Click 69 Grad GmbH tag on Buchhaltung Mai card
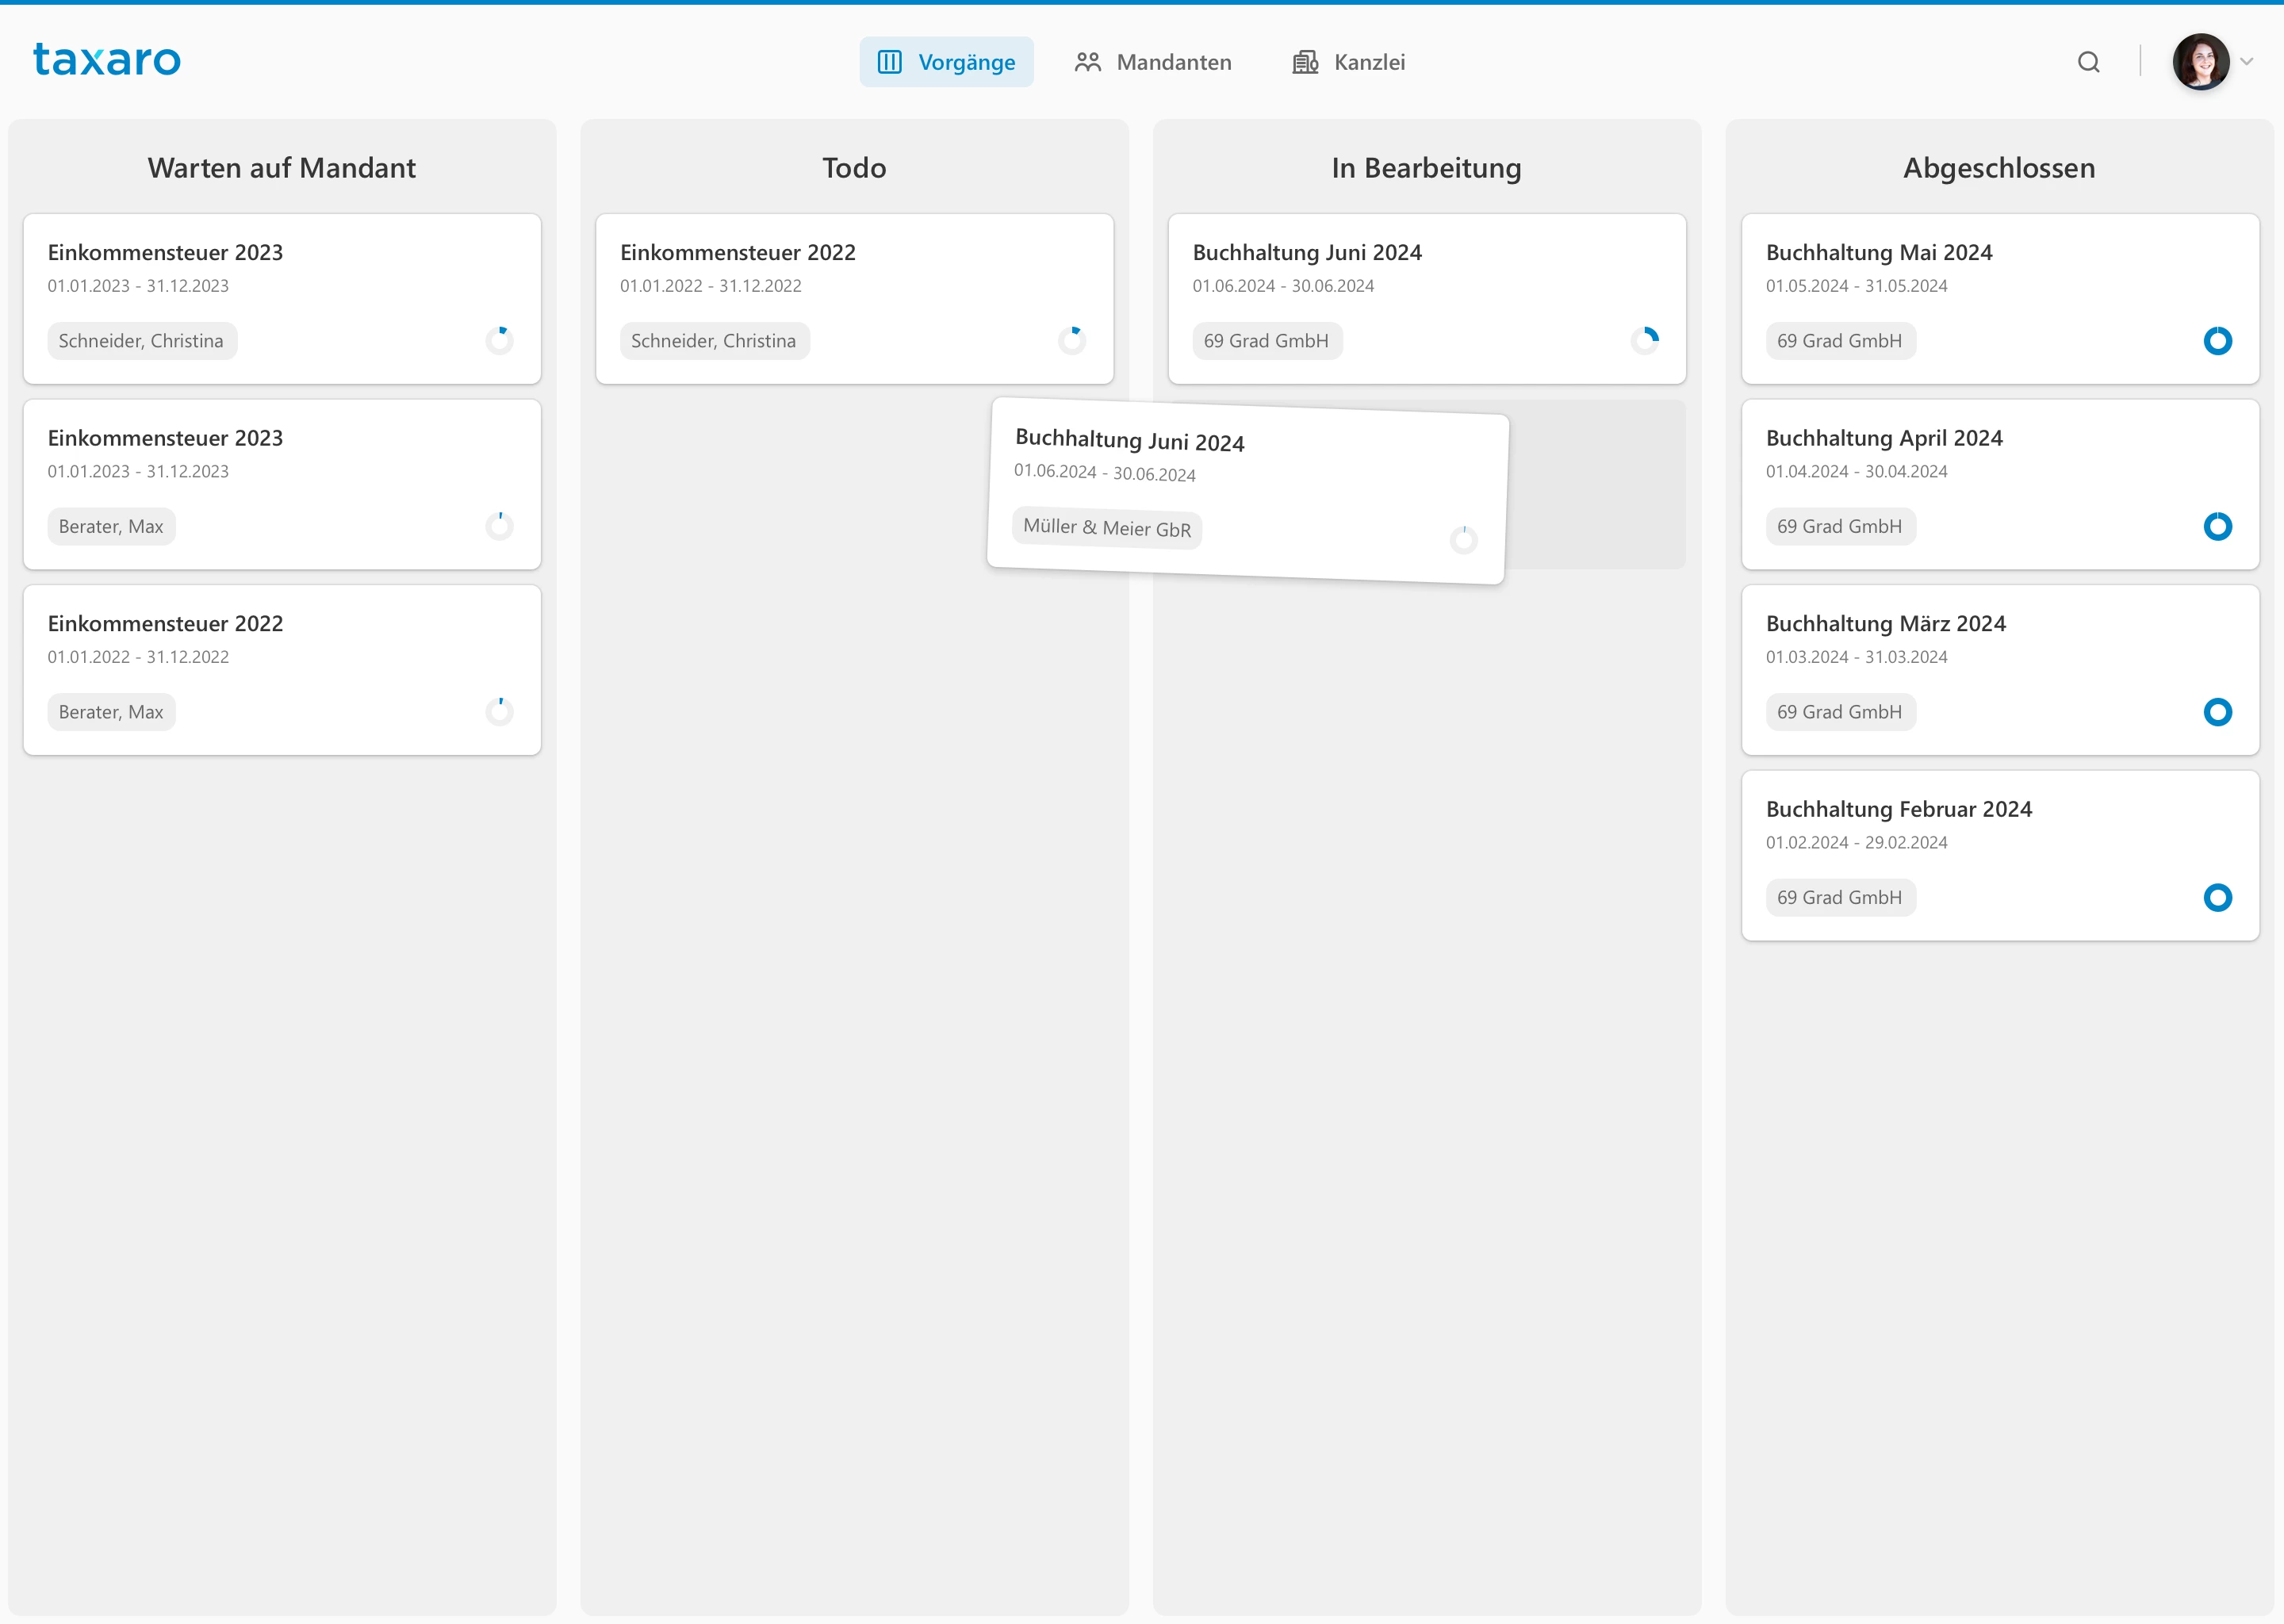 1840,340
